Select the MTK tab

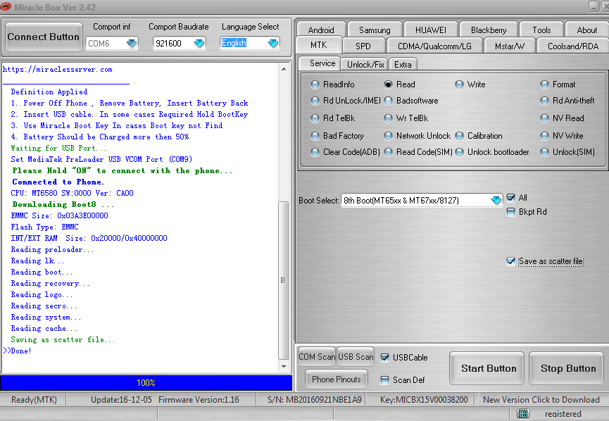click(x=318, y=45)
